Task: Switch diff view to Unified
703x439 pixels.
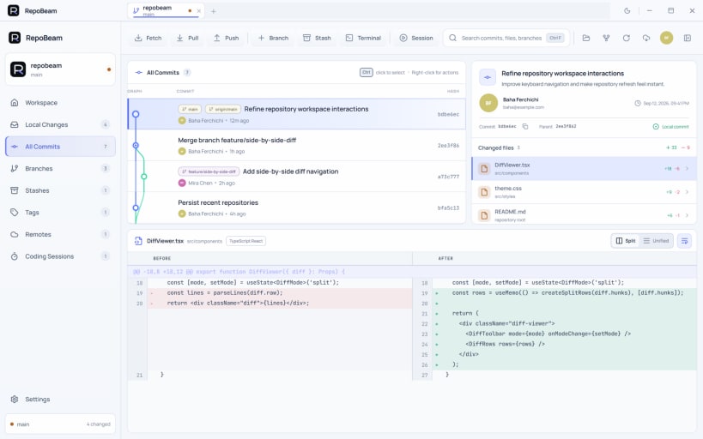Action: (x=656, y=241)
